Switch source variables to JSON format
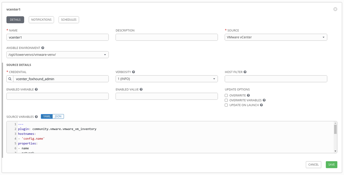The image size is (344, 175). (x=58, y=116)
